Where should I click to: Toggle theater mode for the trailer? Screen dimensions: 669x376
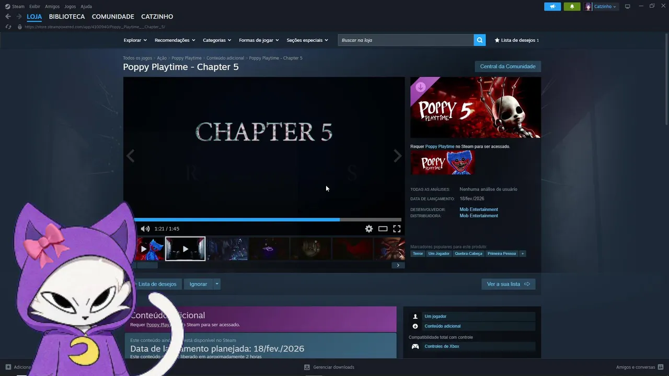point(383,229)
